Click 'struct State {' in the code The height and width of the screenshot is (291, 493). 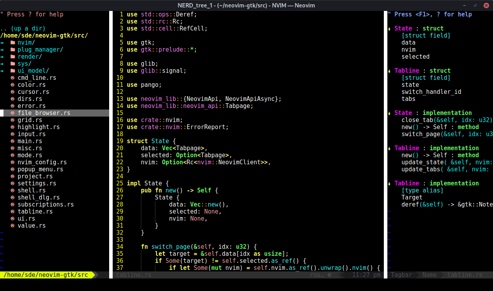pyautogui.click(x=151, y=141)
